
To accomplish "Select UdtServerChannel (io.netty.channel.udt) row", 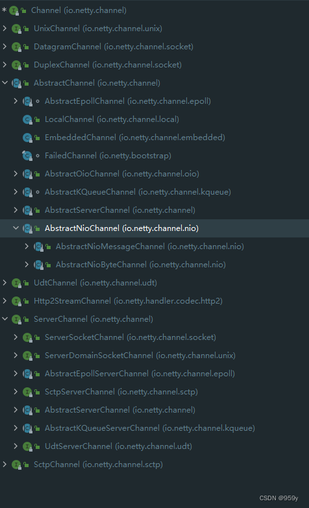I will coord(154,446).
